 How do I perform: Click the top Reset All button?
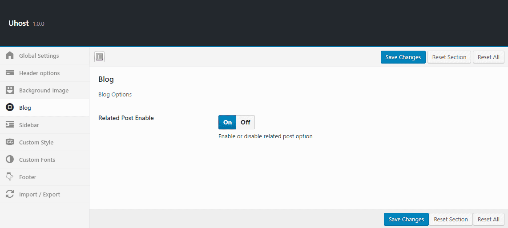coord(488,57)
